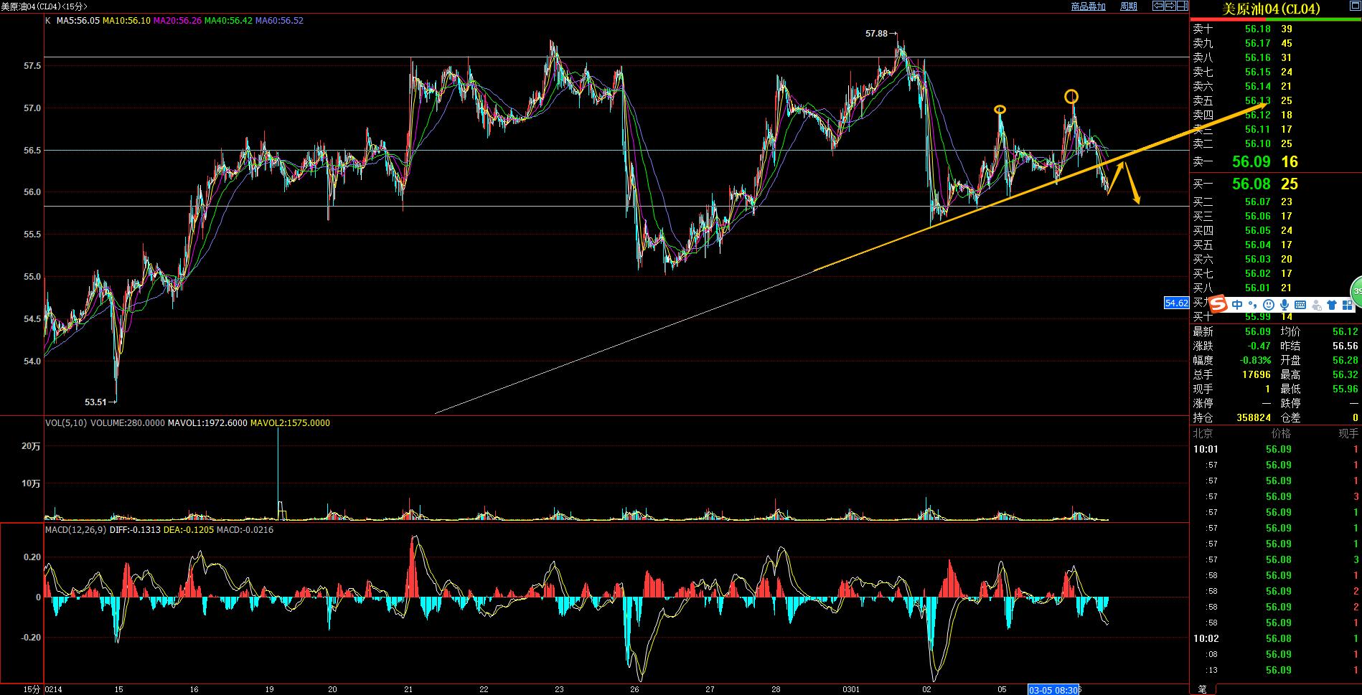This screenshot has width=1362, height=695.
Task: Toggle the punctuation mode in the IME bar
Action: [x=1253, y=305]
